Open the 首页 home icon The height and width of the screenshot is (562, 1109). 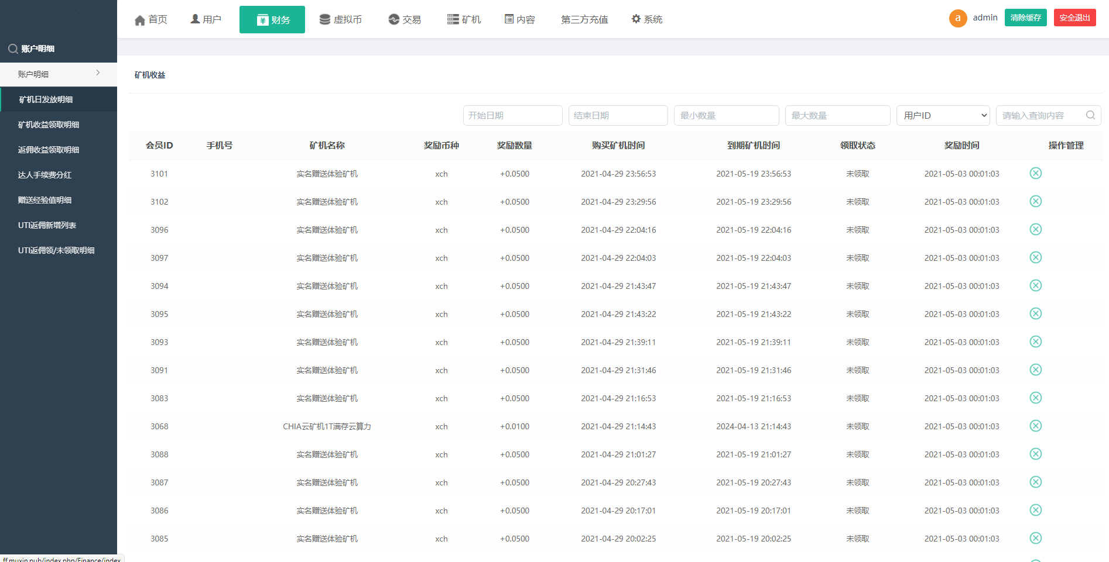pos(140,19)
